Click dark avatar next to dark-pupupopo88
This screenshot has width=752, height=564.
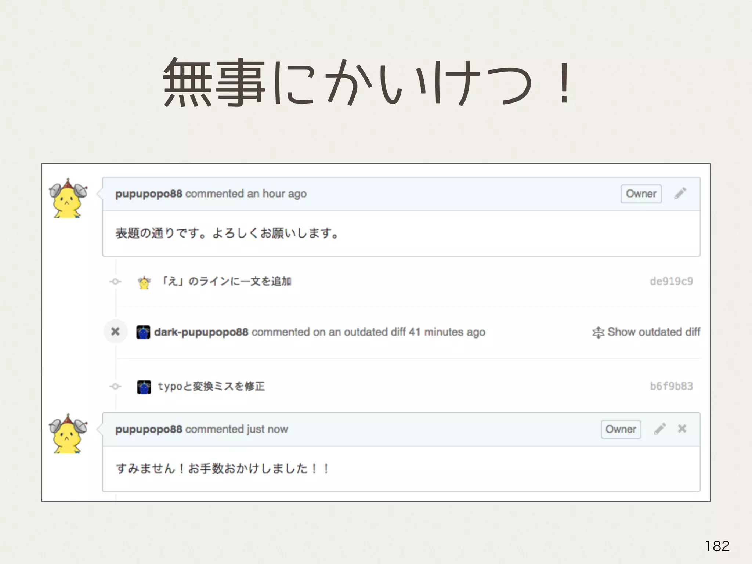143,332
